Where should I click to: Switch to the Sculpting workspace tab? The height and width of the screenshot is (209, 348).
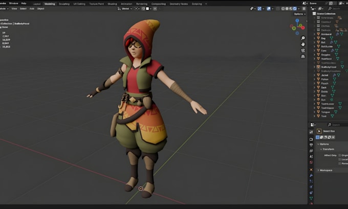click(64, 4)
